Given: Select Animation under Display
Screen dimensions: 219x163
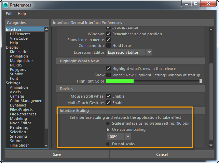Looking at the screenshot, I should tap(19, 56).
